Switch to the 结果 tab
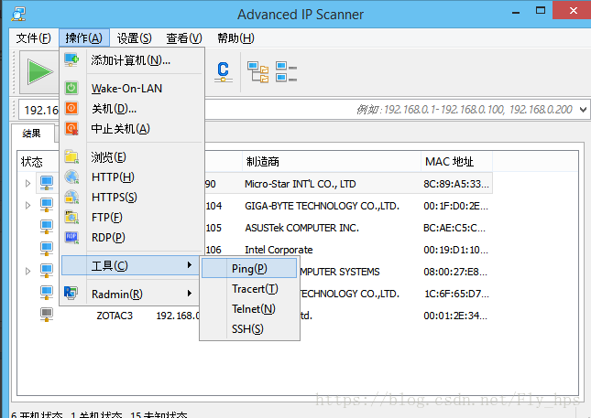Viewport: 591px width, 418px height. [x=32, y=134]
